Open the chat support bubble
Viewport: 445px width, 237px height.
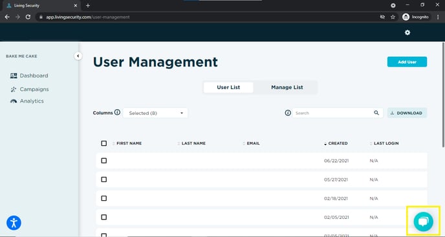pyautogui.click(x=423, y=222)
